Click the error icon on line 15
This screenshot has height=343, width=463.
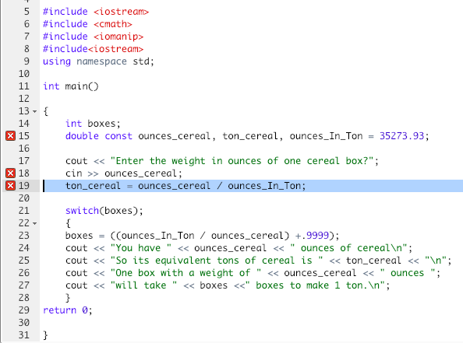(x=10, y=136)
